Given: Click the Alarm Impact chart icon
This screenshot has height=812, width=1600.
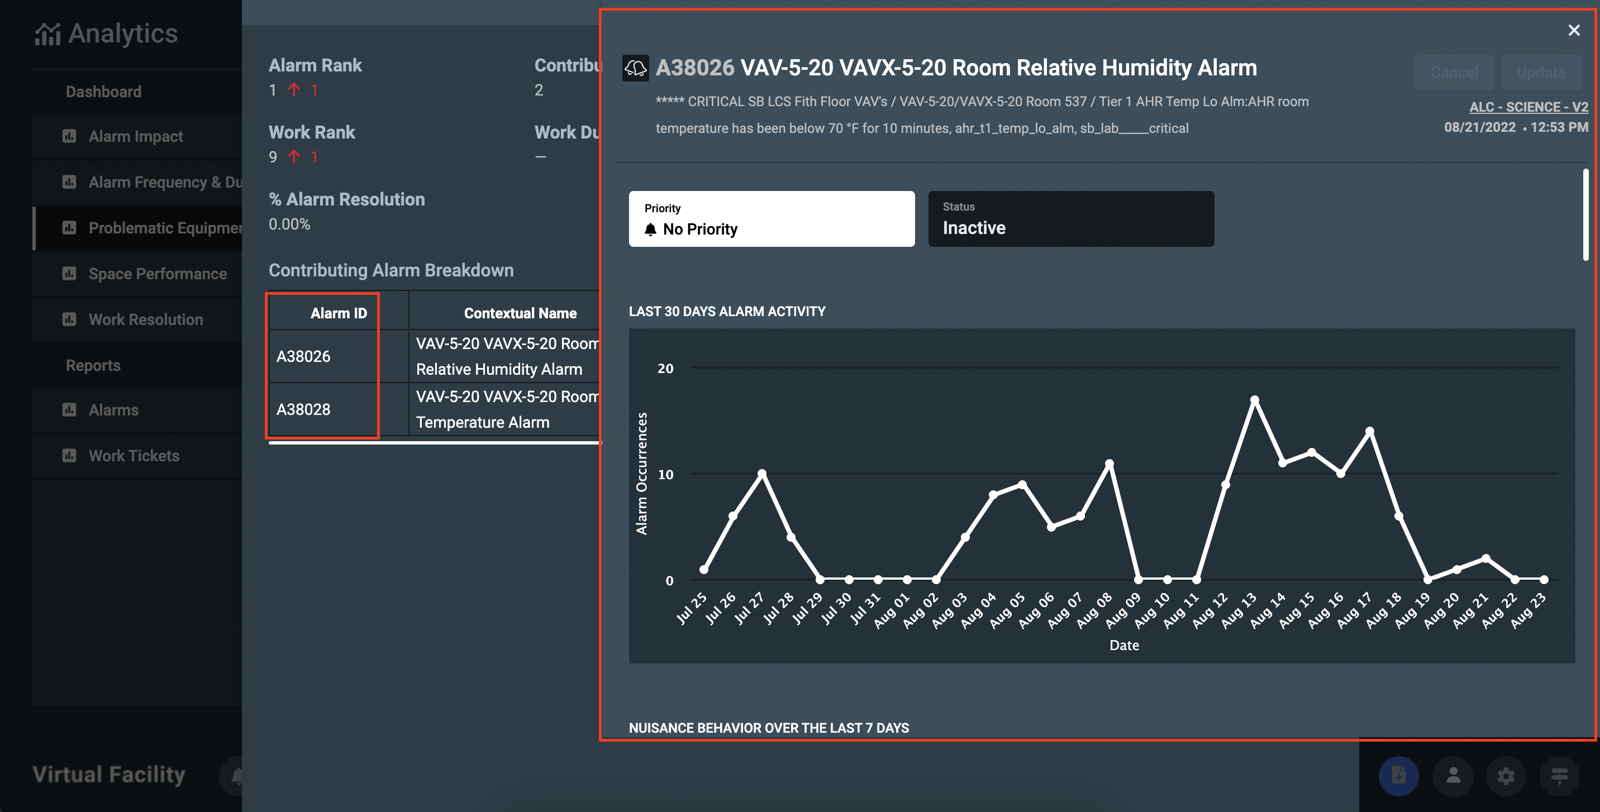Looking at the screenshot, I should tap(69, 136).
